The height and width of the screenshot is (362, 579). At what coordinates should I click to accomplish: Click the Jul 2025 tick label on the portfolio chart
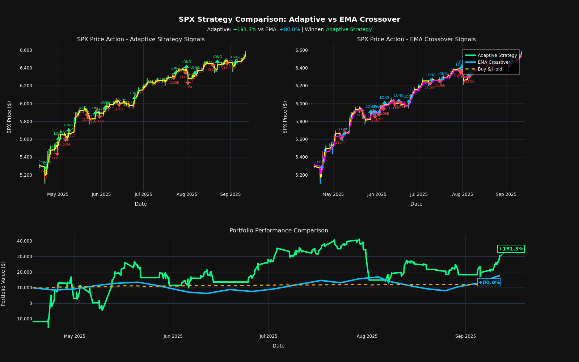269,336
